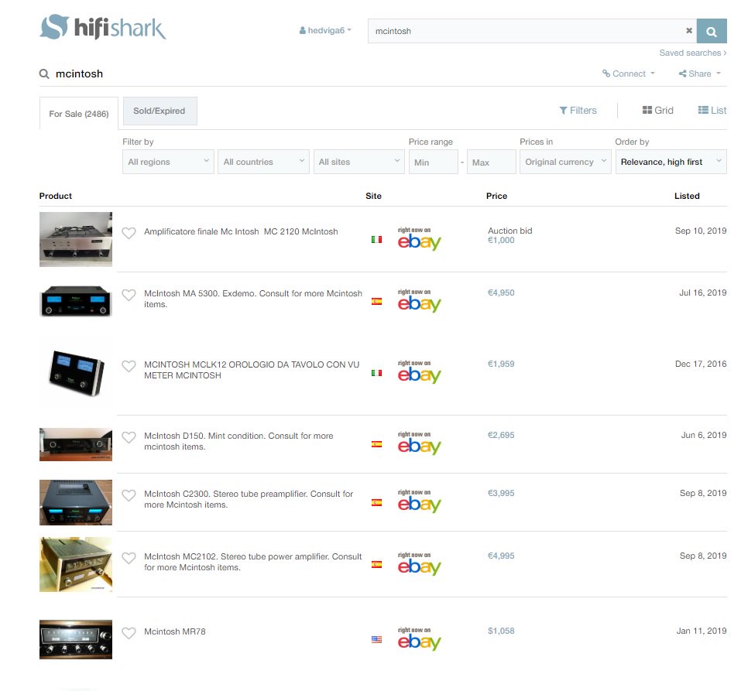
Task: Open the eBay logo for MR78 listing
Action: click(419, 639)
